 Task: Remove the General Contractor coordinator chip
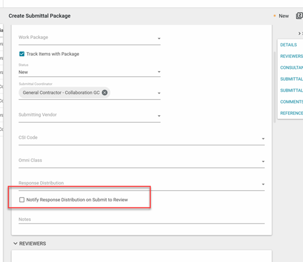[x=105, y=92]
